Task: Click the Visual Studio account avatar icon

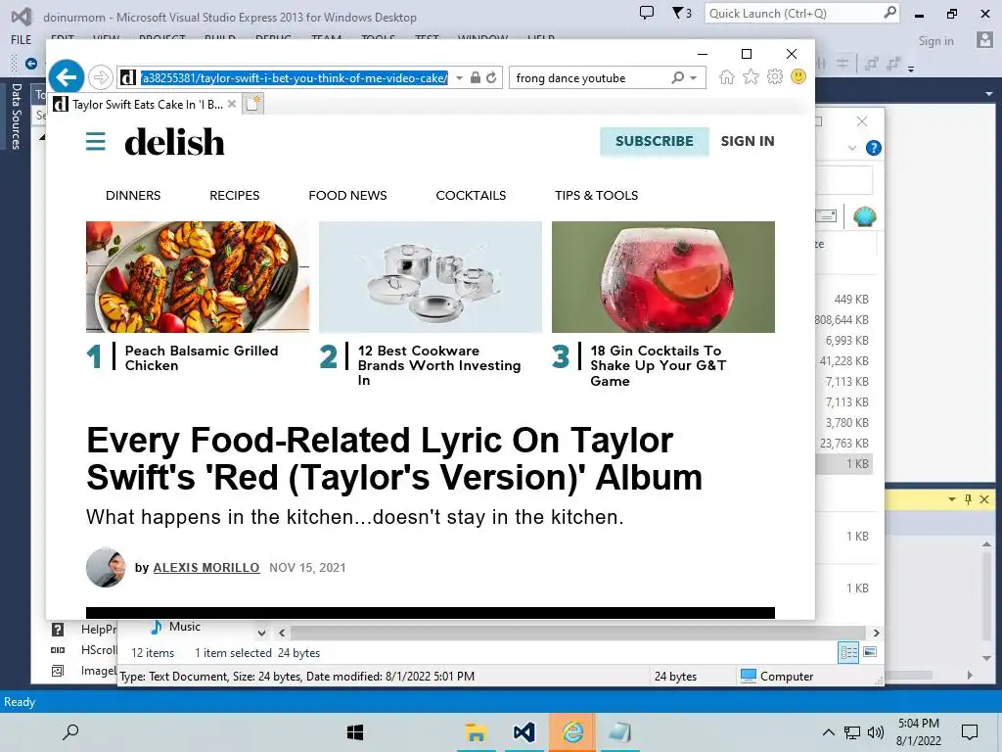Action: 984,40
